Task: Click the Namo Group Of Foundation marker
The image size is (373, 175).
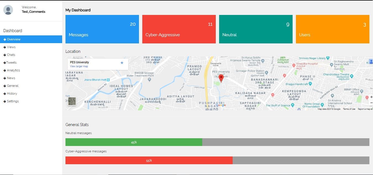Action: [322, 105]
